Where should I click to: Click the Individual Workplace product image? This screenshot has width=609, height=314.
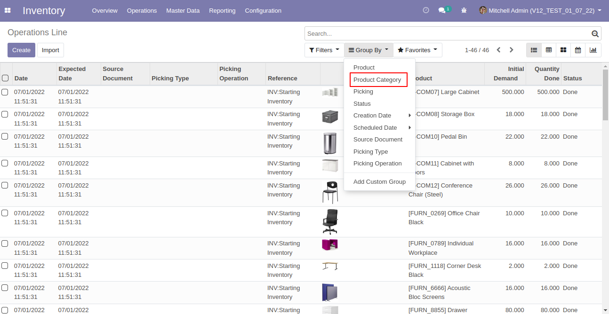tap(330, 244)
